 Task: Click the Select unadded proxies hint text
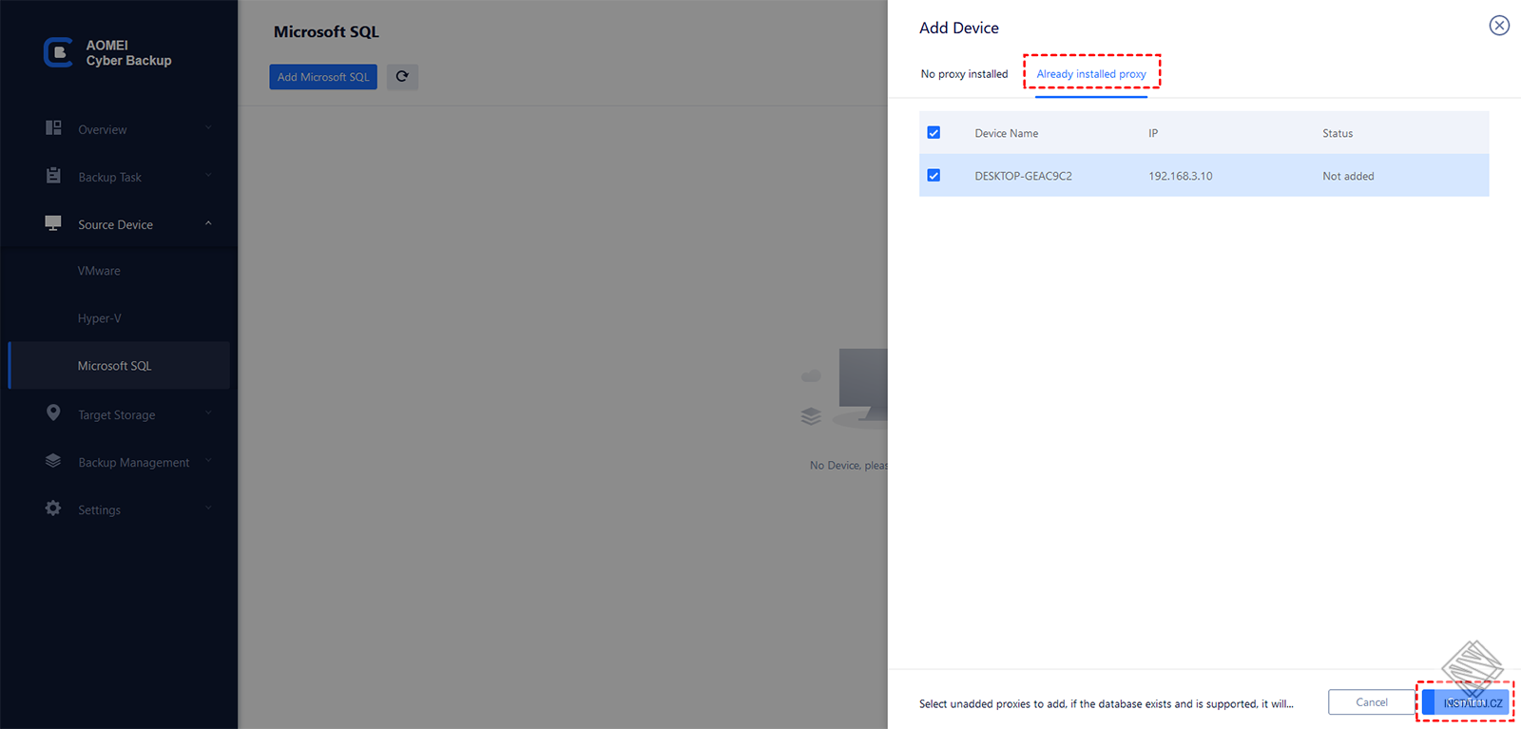(x=1106, y=703)
